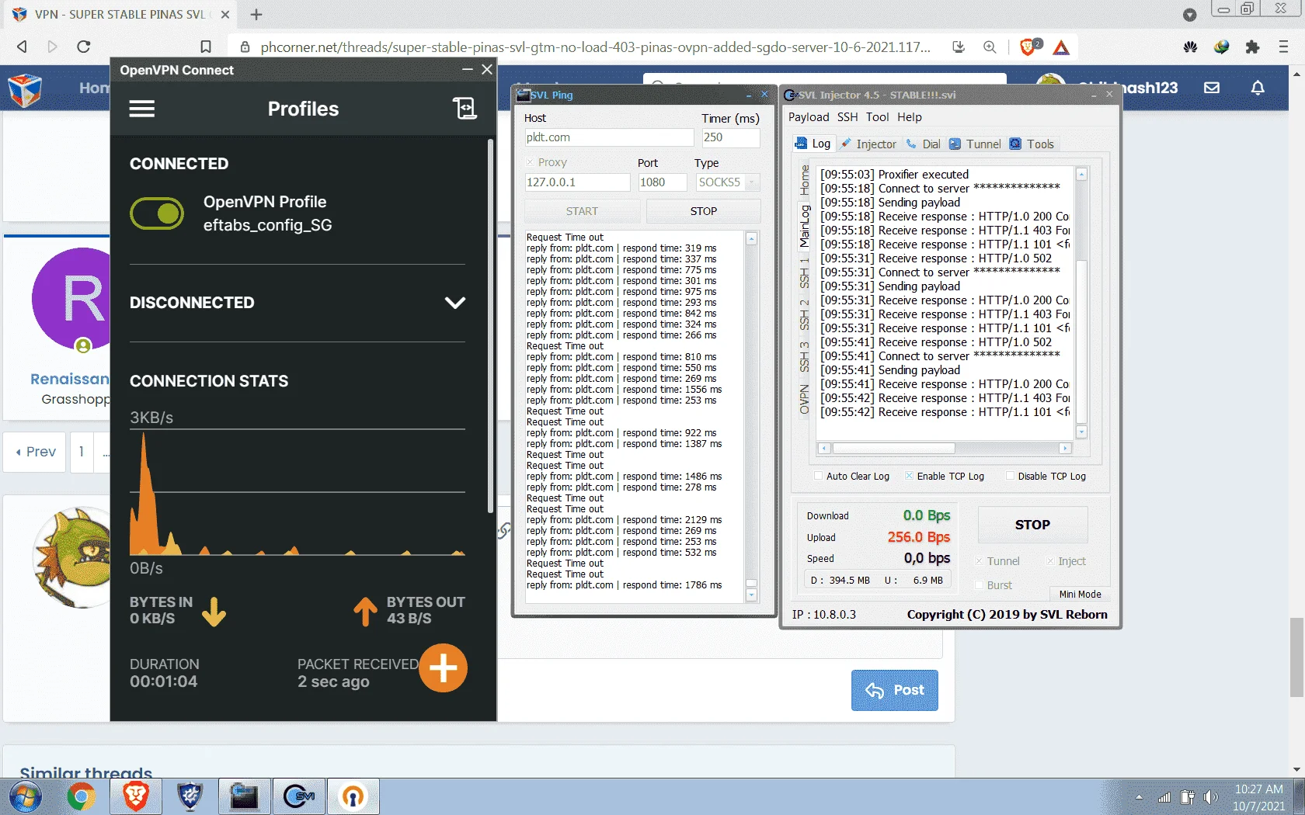Viewport: 1305px width, 815px height.
Task: Expand the DISCONNECTED profiles section
Action: (x=454, y=303)
